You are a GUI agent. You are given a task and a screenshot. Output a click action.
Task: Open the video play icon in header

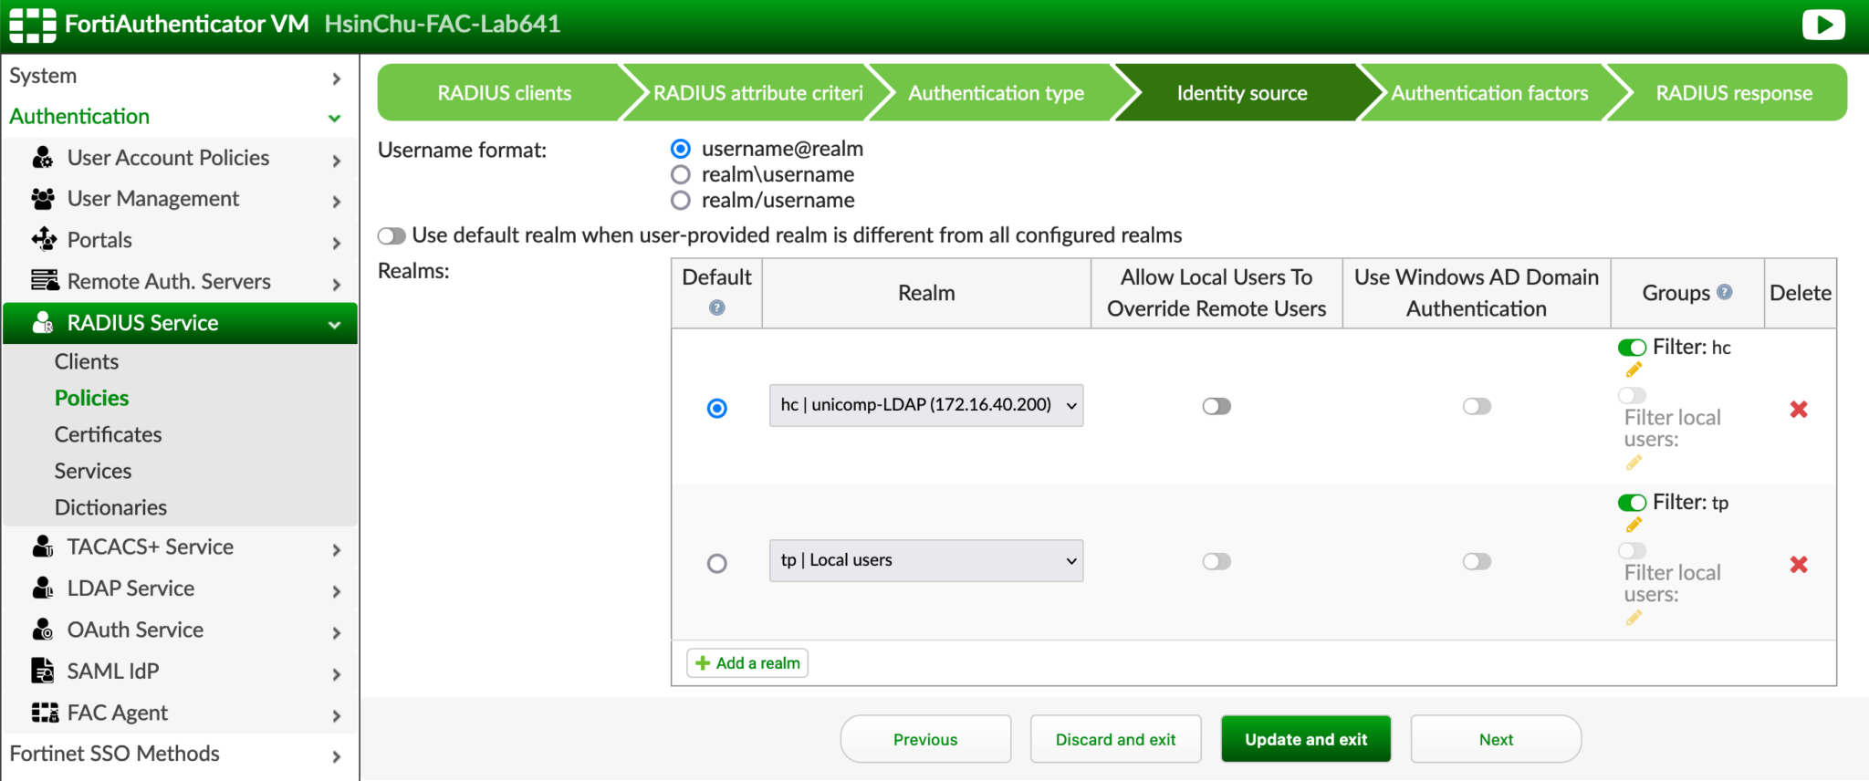coord(1823,24)
